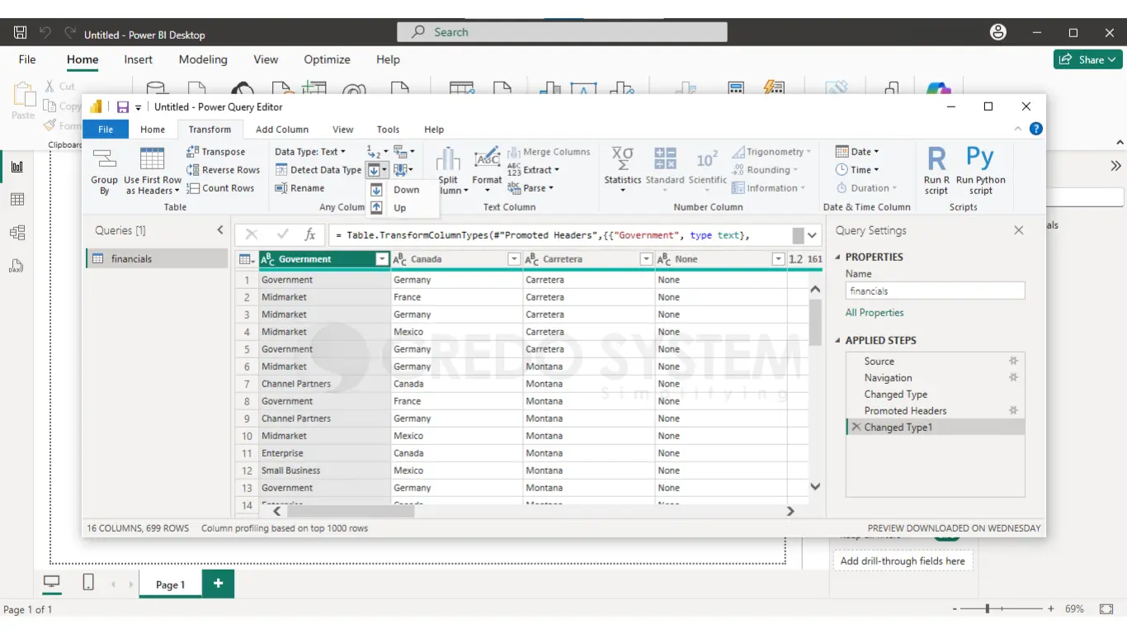The height and width of the screenshot is (634, 1127).
Task: Click the Transpose button
Action: (216, 152)
